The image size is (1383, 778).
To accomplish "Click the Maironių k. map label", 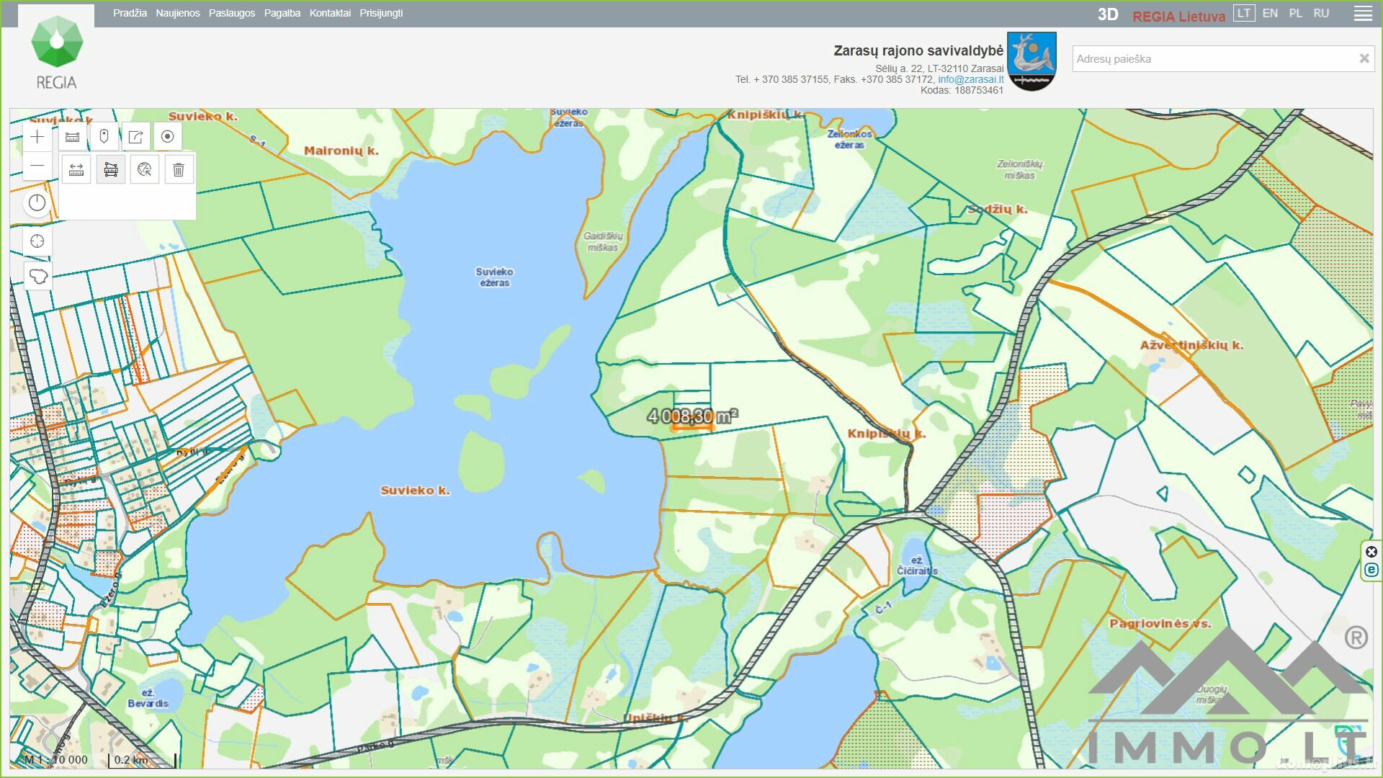I will [341, 151].
